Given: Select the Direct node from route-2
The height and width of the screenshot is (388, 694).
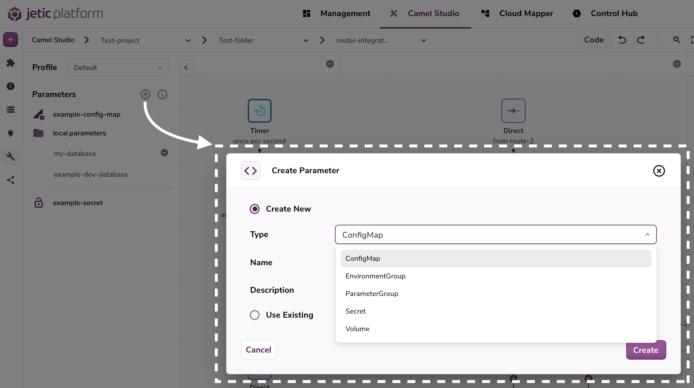Looking at the screenshot, I should click(x=513, y=111).
